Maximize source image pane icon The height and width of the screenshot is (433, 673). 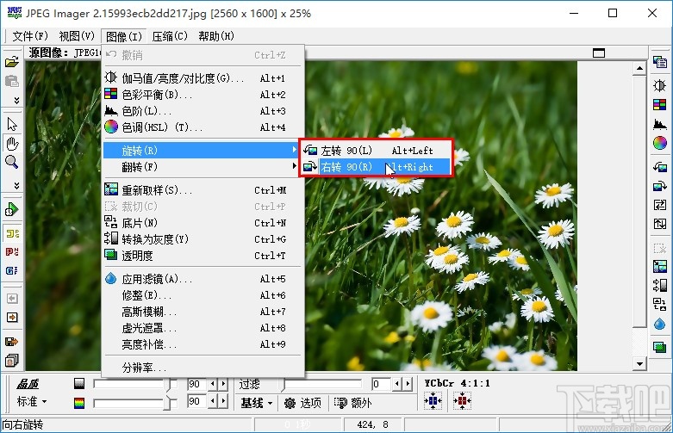pyautogui.click(x=599, y=53)
